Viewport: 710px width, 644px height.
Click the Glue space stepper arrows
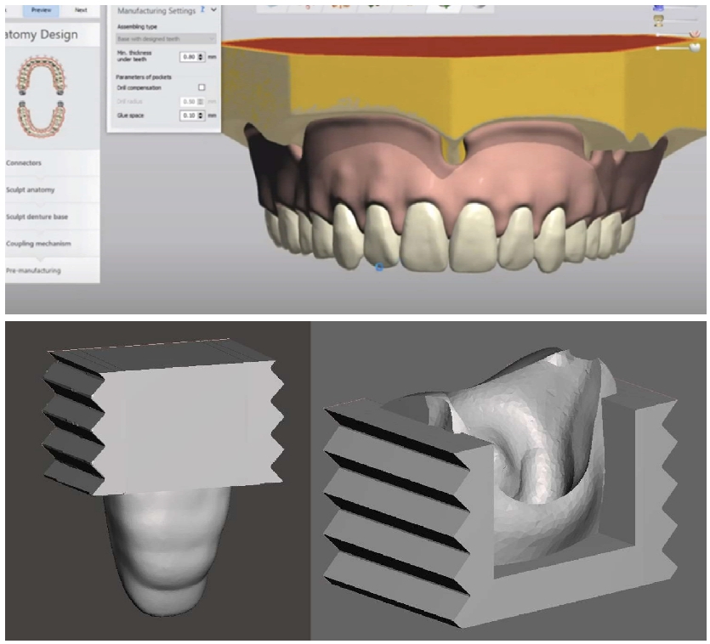202,115
